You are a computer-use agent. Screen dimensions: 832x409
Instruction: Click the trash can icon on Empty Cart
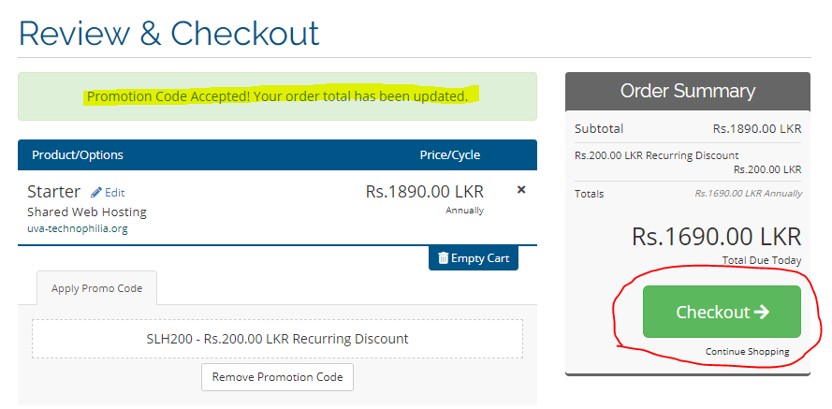point(443,258)
